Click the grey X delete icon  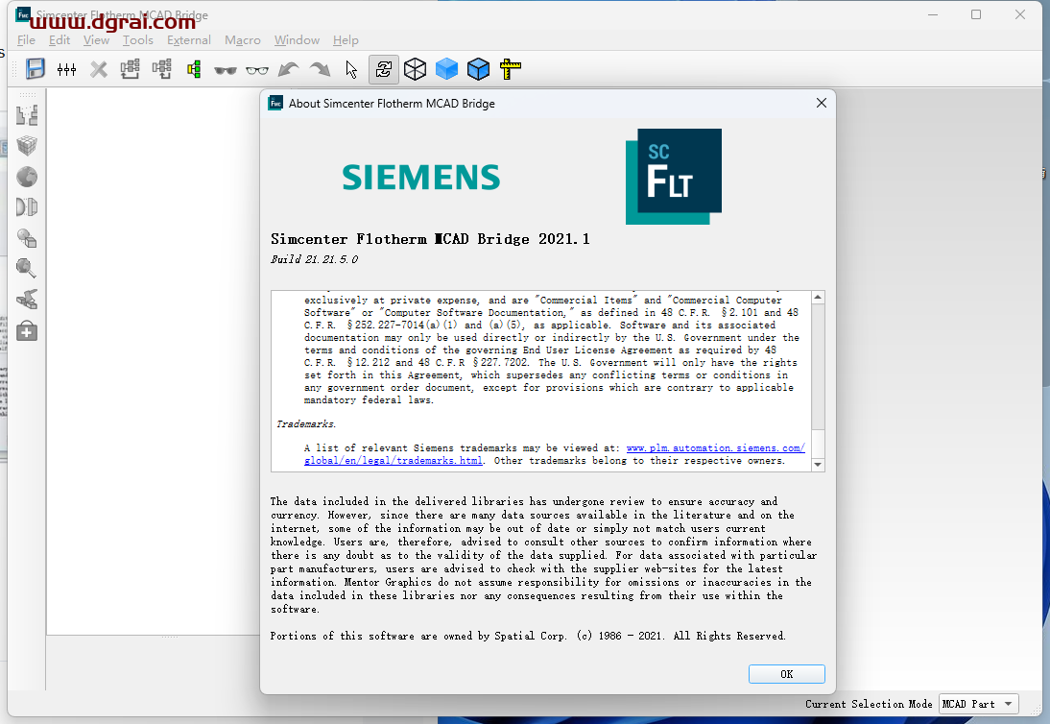point(99,69)
